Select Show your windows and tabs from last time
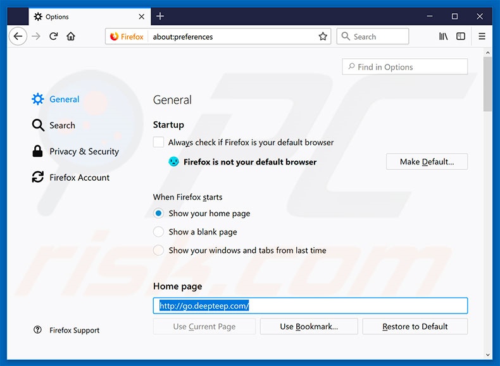The width and height of the screenshot is (500, 366). coord(158,250)
